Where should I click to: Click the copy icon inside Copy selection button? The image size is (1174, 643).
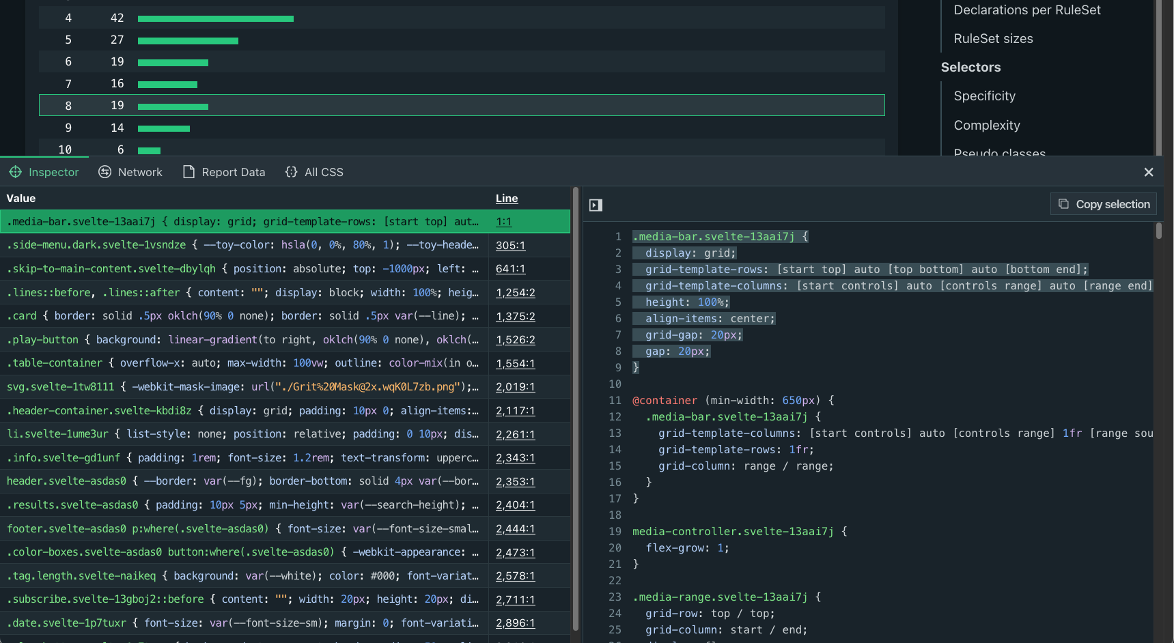1063,203
